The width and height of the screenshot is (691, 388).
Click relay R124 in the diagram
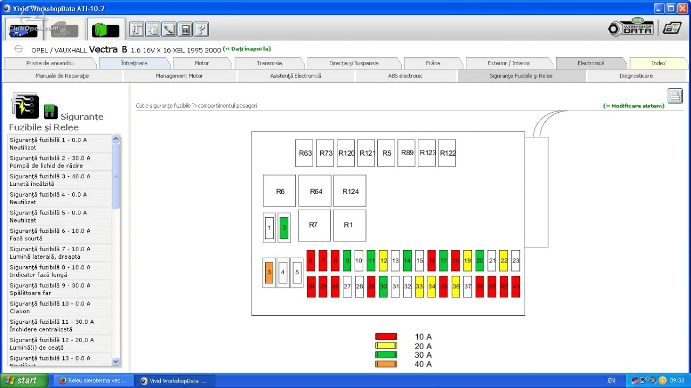pyautogui.click(x=350, y=191)
